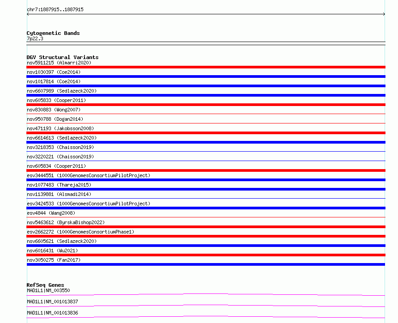Click the RefSeq Genes track title
The image size is (398, 323).
coord(45,285)
